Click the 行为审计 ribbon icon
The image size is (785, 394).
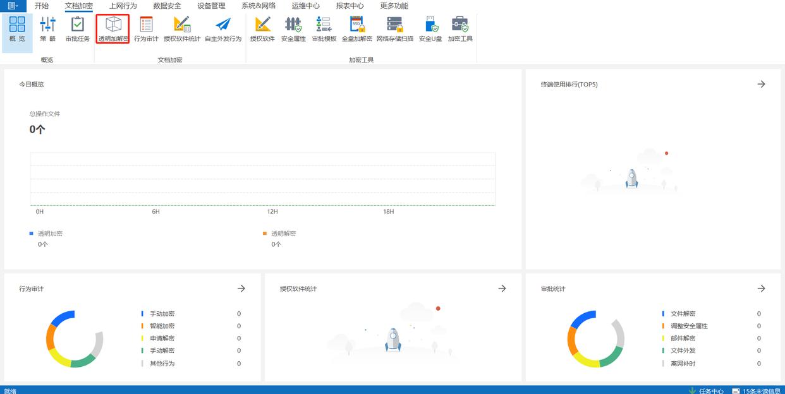146,30
